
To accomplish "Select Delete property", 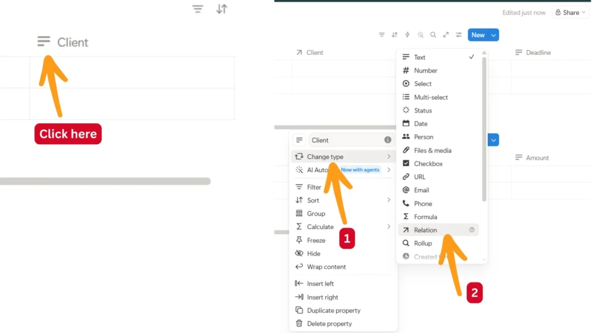I will [x=343, y=323].
